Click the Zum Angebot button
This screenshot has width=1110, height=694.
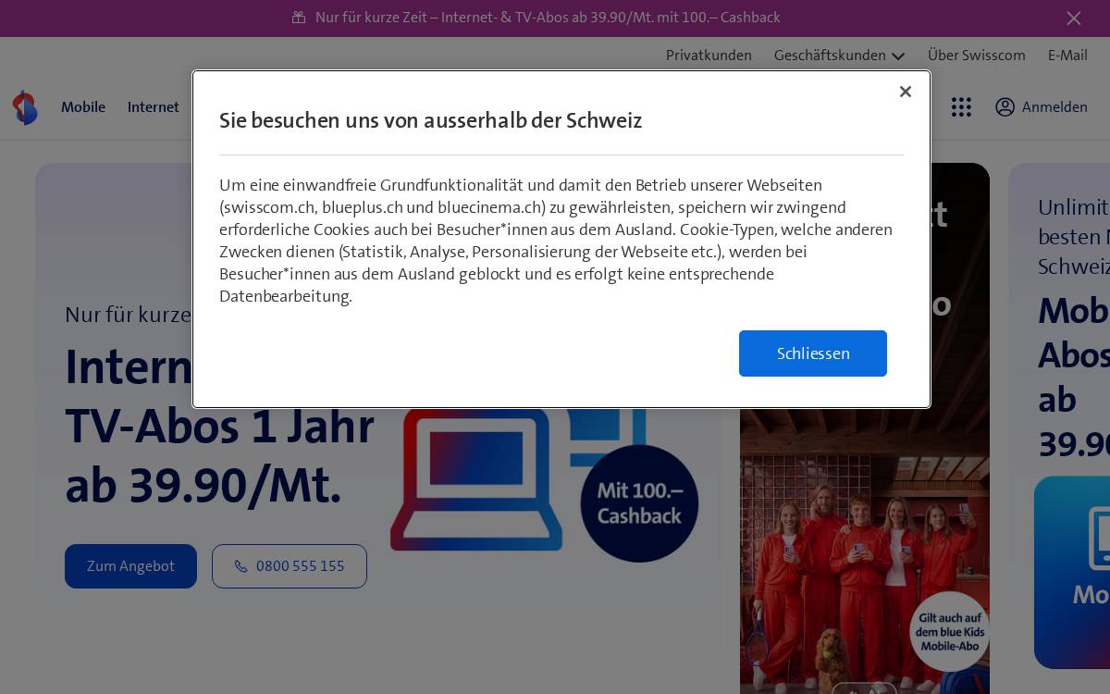click(130, 566)
